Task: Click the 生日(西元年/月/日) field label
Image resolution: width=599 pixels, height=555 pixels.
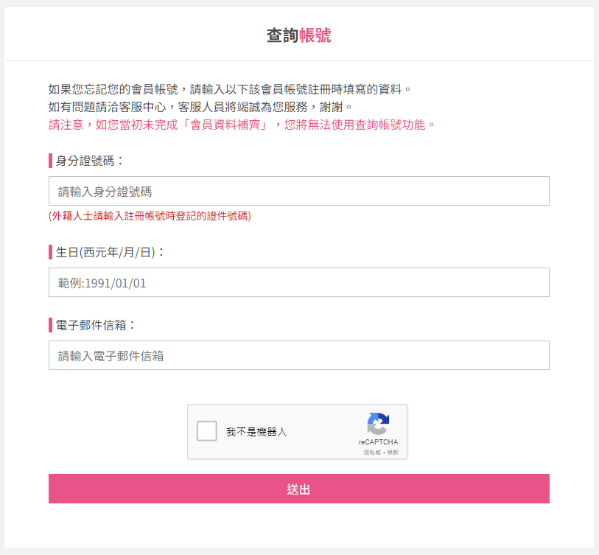Action: pyautogui.click(x=110, y=252)
